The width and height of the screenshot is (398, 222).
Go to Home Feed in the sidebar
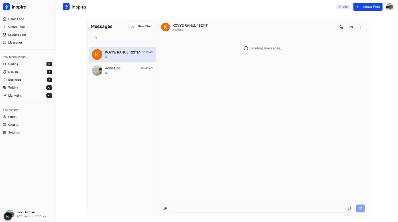tap(16, 19)
